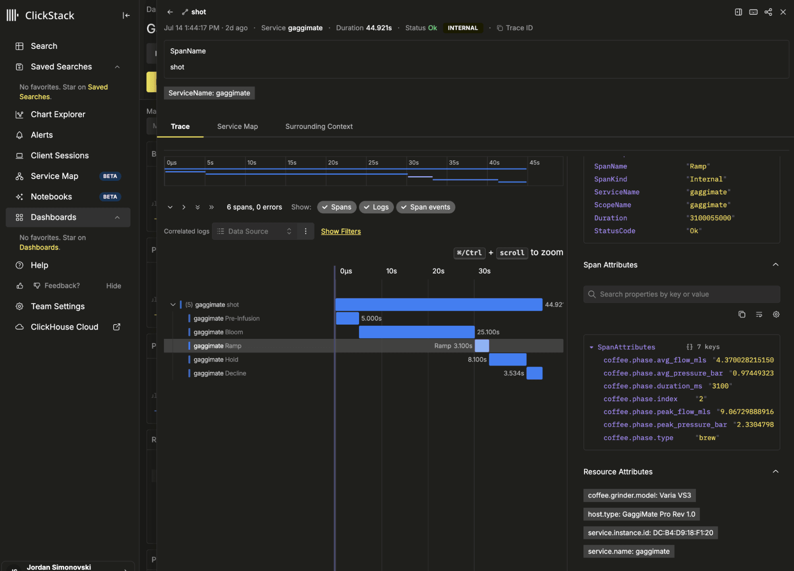This screenshot has width=794, height=571.
Task: Copy span attributes to clipboard
Action: pos(742,315)
